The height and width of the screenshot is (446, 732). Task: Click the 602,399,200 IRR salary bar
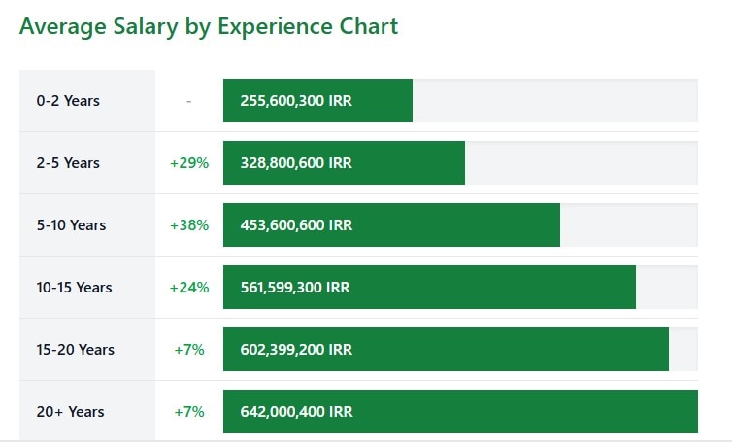(x=446, y=350)
